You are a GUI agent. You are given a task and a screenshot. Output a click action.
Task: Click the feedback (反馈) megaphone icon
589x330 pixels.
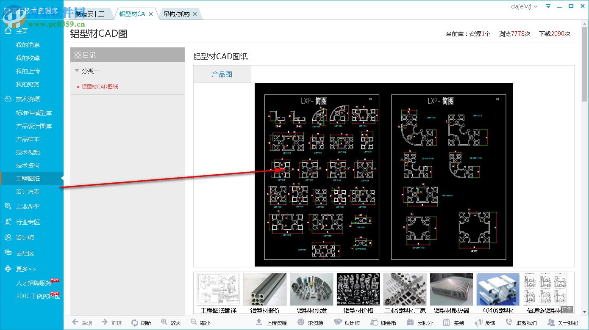[x=478, y=323]
